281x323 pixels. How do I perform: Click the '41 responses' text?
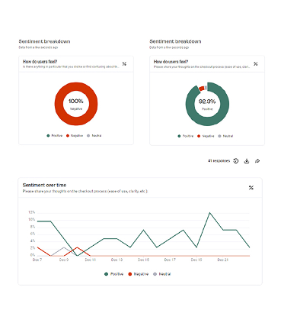219,161
